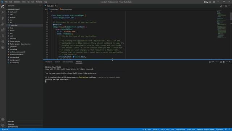This screenshot has height=131, width=232.
Task: Open the Explorer view in activity bar
Action: 3,7
